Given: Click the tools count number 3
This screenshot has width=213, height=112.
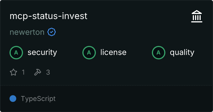Looking at the screenshot, I should (x=48, y=72).
